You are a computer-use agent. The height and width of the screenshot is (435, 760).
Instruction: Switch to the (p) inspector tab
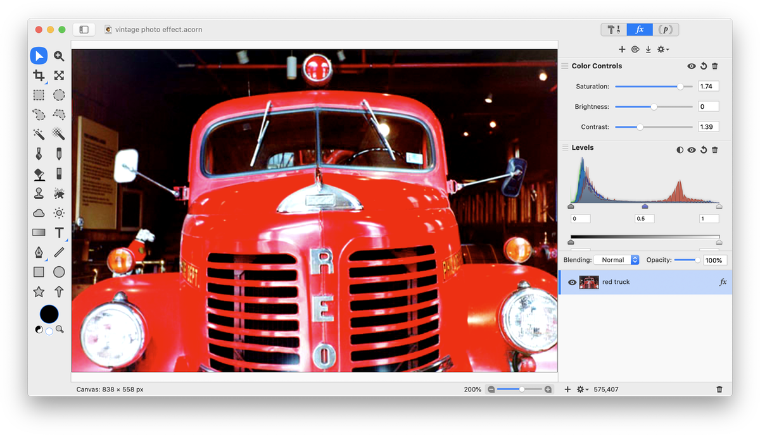tap(665, 30)
